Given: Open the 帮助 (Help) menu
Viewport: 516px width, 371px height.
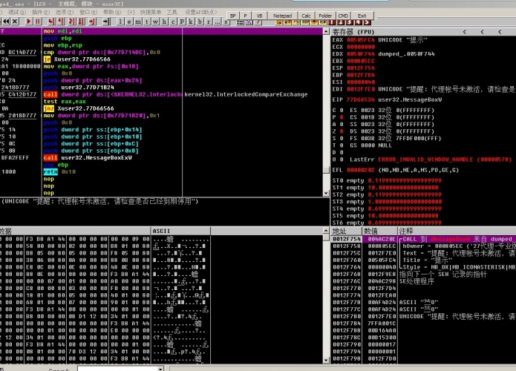Looking at the screenshot, I should pyautogui.click(x=112, y=12).
